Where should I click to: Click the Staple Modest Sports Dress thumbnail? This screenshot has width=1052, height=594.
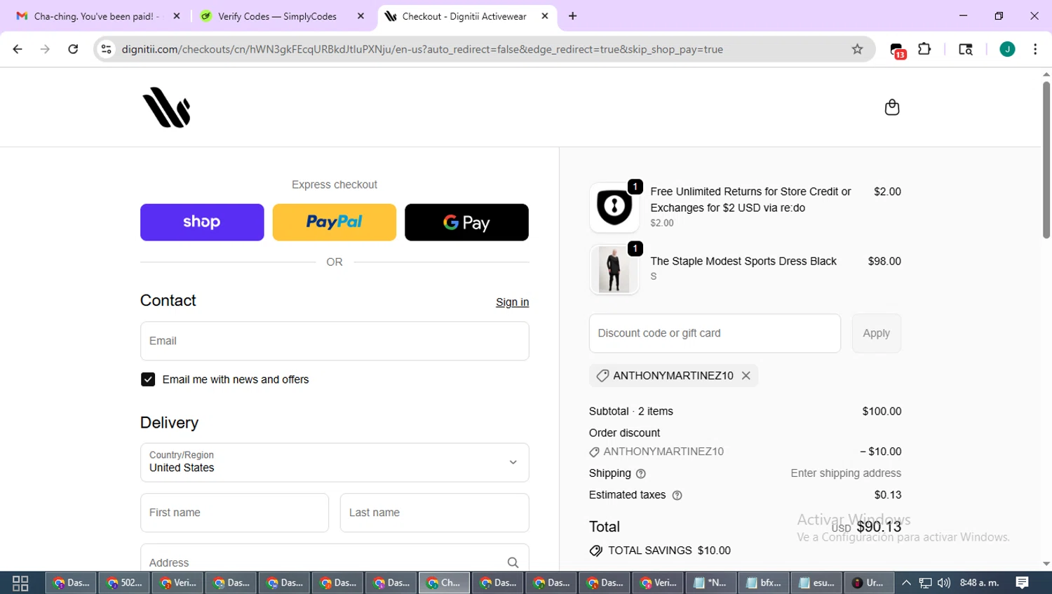pos(614,269)
